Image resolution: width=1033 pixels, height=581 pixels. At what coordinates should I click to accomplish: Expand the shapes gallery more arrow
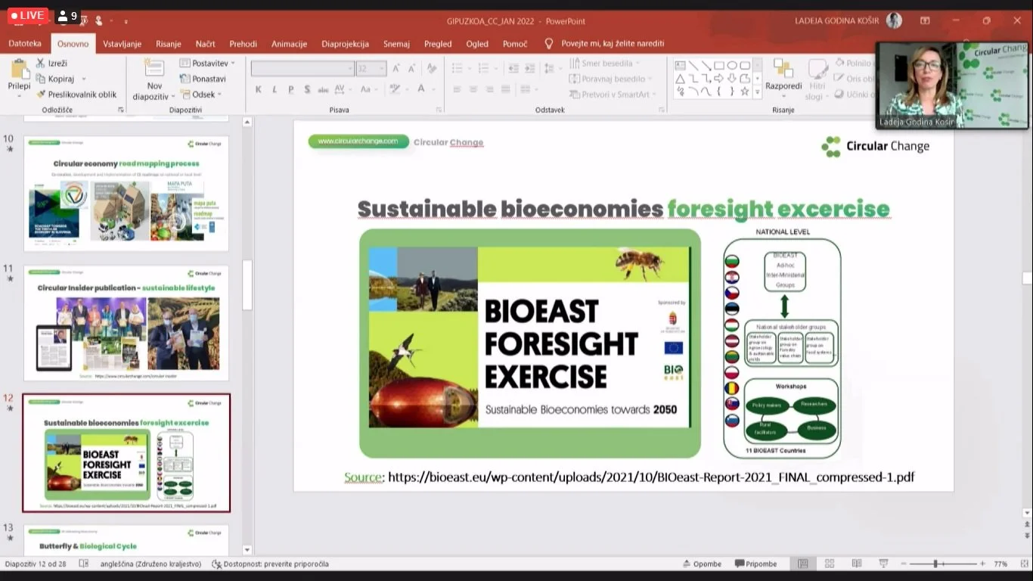[757, 92]
